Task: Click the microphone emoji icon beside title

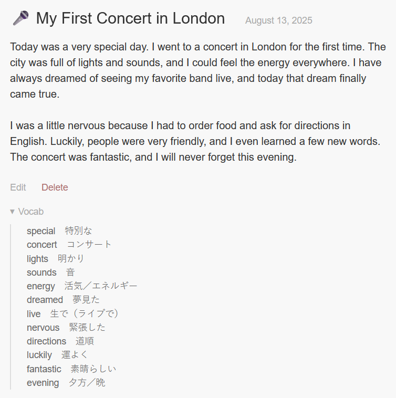Action: coord(21,18)
